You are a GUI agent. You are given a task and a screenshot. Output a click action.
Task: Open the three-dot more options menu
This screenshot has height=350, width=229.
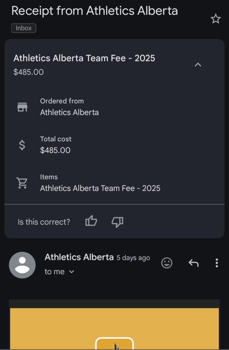tap(217, 263)
